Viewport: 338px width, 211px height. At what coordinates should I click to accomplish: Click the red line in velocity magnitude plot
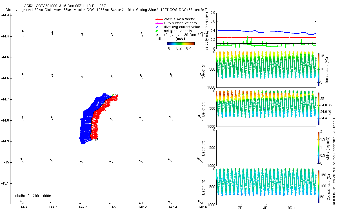(x=266, y=37)
